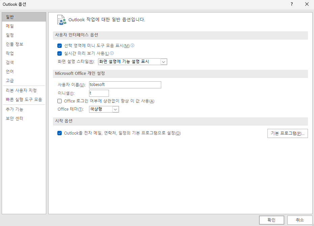Click the Outlook 작업에 대한 일반 옵션입니다 text
Image resolution: width=314 pixels, height=226 pixels.
(x=107, y=20)
